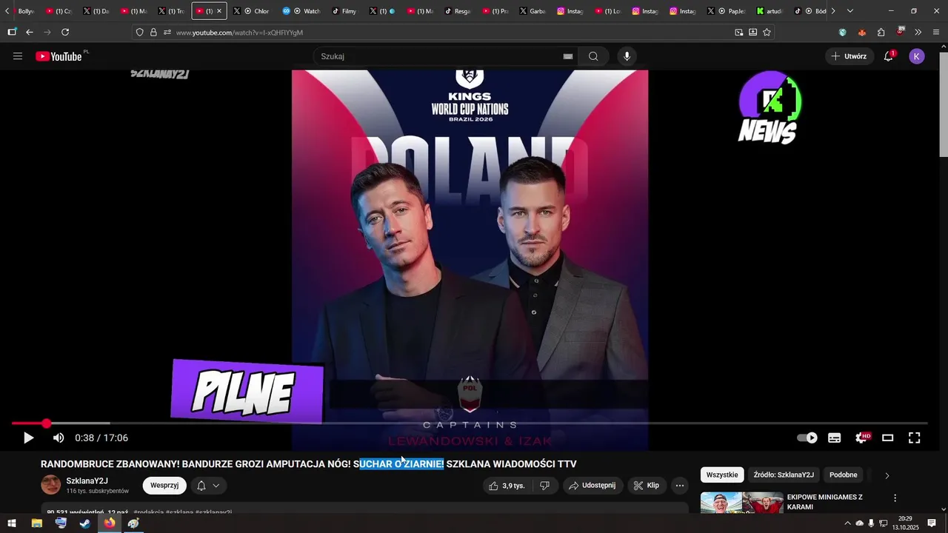Open the YouTube guide hamburger menu
The height and width of the screenshot is (533, 948).
(18, 56)
